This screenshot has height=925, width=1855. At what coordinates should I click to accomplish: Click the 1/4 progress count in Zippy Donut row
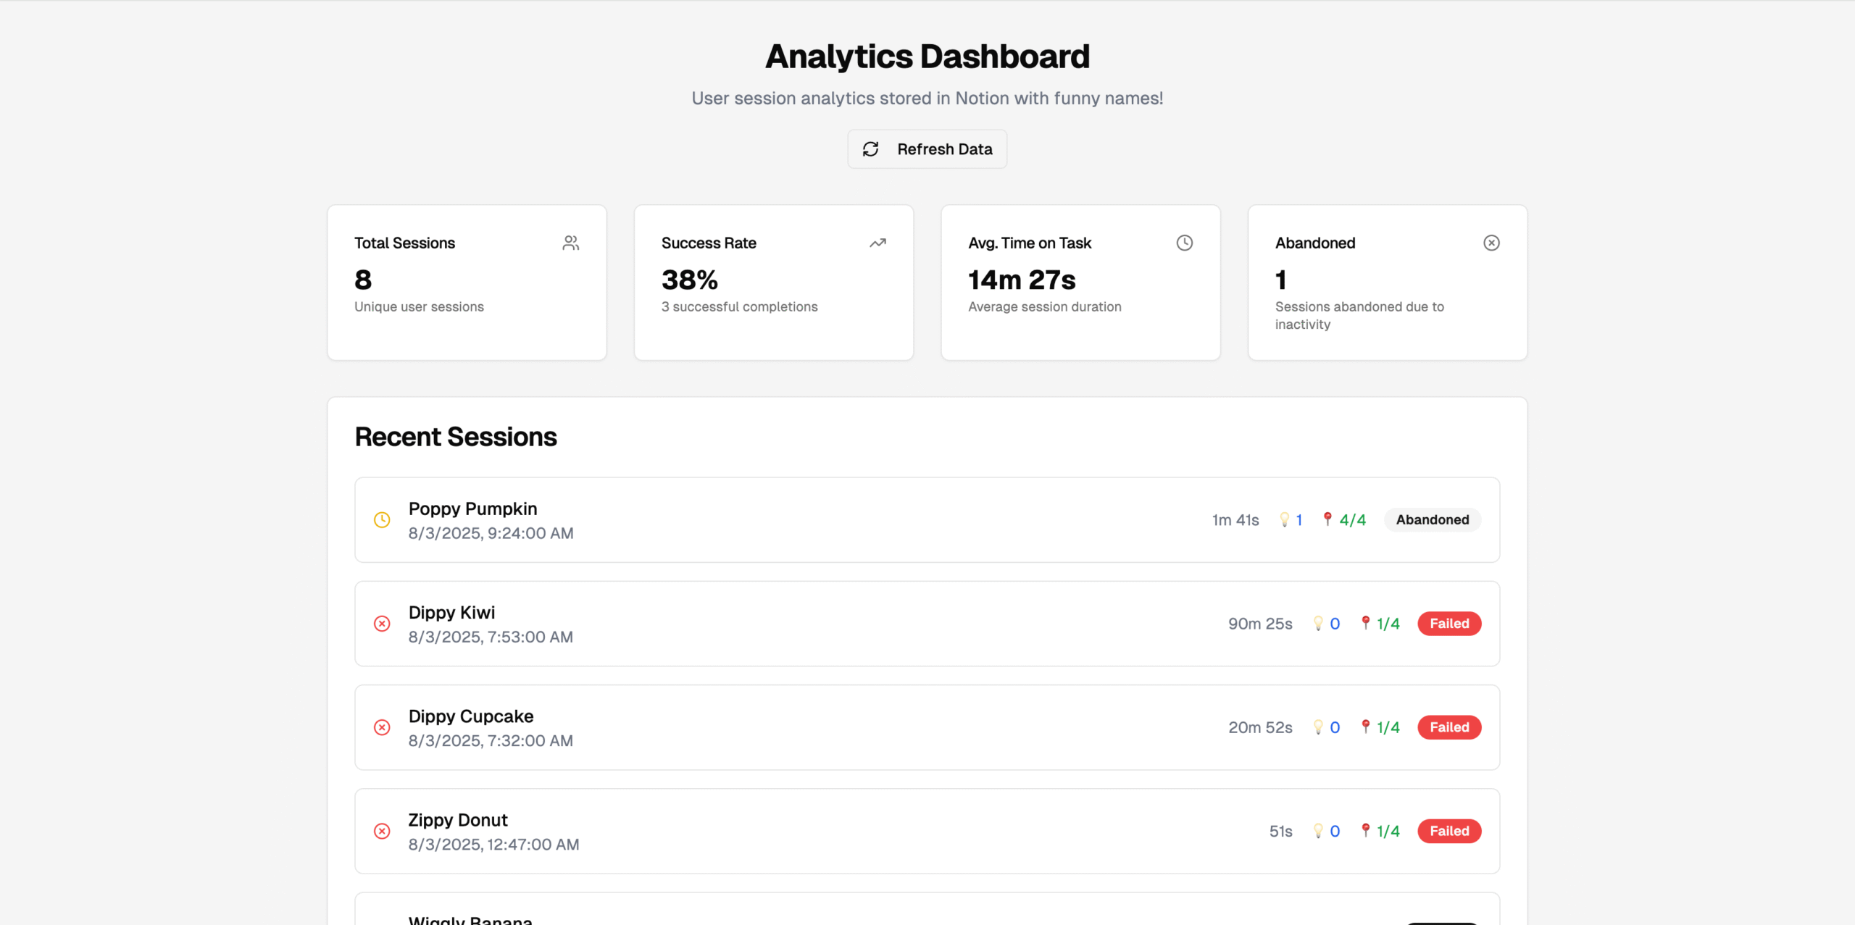pos(1388,832)
